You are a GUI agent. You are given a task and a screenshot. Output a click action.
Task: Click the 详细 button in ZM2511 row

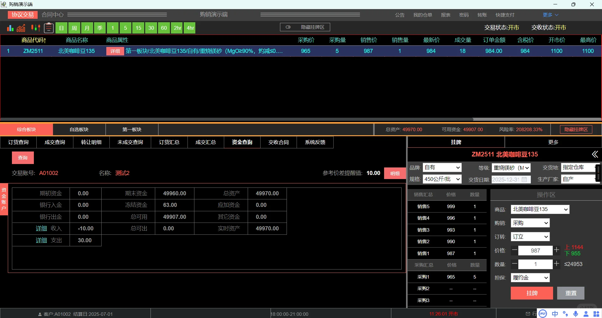[115, 51]
